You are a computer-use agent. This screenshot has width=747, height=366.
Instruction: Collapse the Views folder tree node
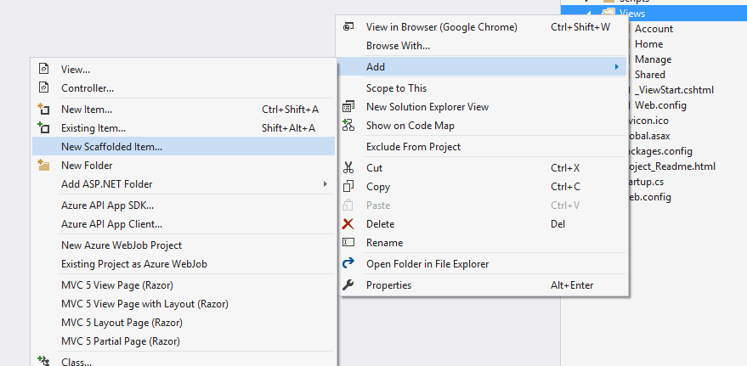coord(590,14)
